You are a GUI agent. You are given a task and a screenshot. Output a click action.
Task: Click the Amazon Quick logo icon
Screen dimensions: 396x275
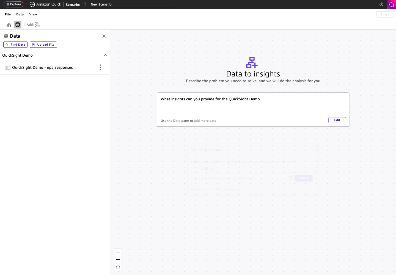pyautogui.click(x=32, y=4)
